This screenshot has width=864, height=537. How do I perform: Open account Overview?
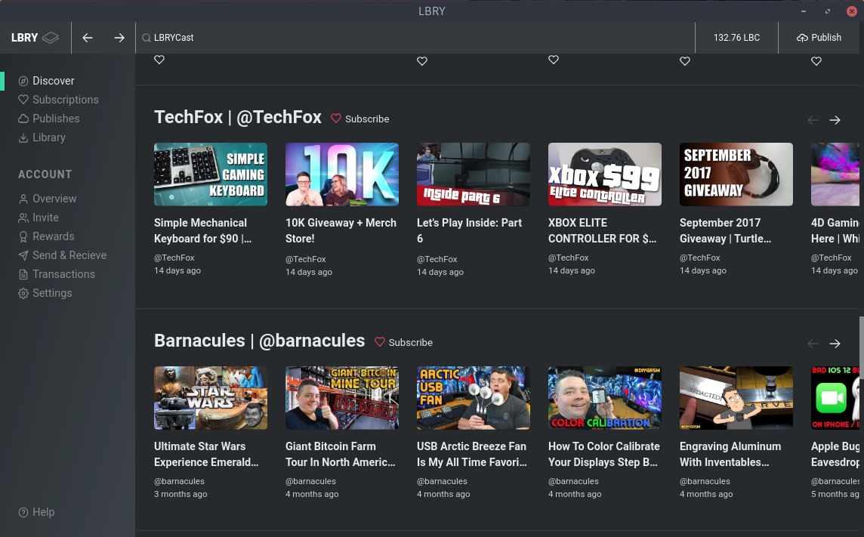(x=54, y=199)
